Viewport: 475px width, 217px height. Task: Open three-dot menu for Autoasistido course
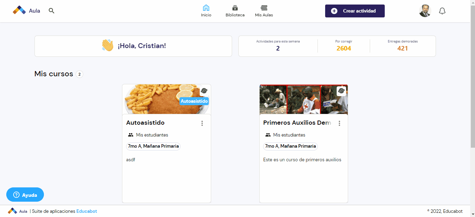tap(202, 123)
